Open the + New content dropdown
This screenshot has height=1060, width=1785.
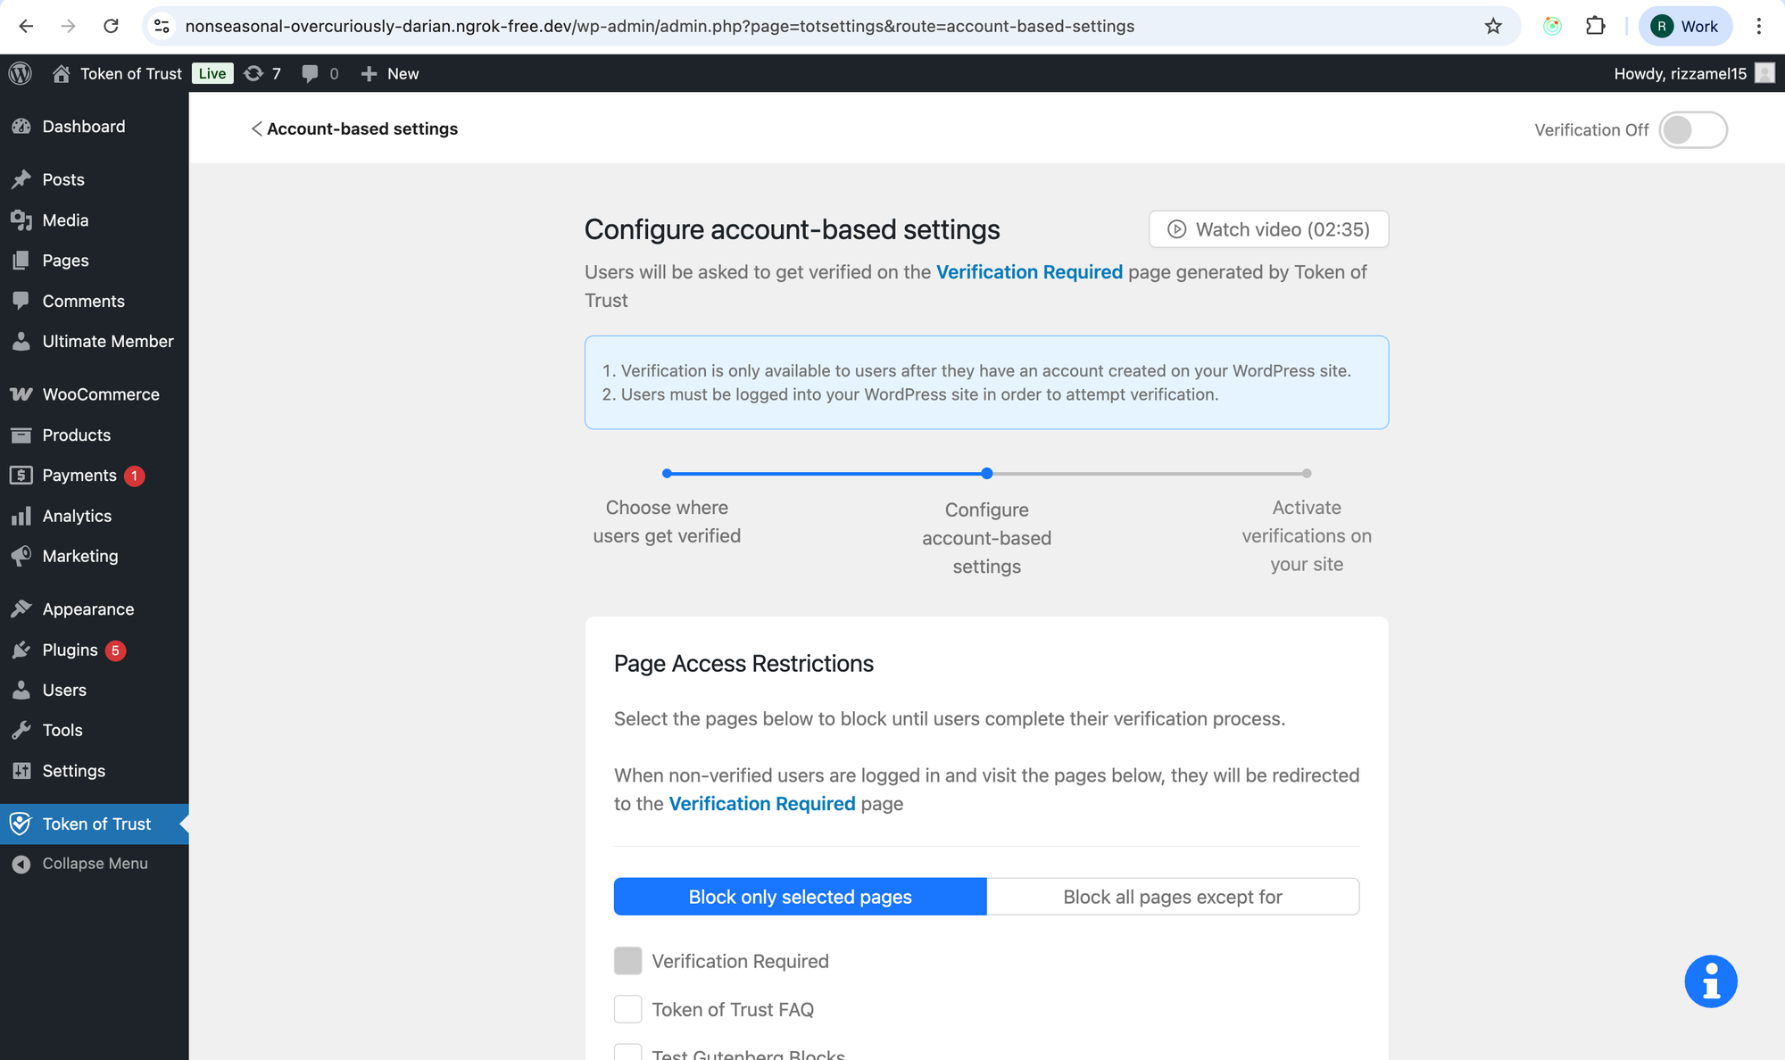pyautogui.click(x=390, y=73)
